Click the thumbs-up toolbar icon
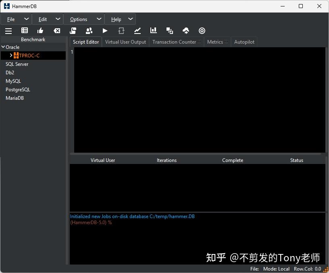Viewport: 329px width, 273px height. point(40,30)
